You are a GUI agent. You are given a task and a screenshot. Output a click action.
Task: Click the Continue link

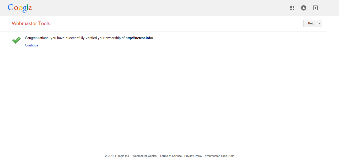(x=32, y=45)
